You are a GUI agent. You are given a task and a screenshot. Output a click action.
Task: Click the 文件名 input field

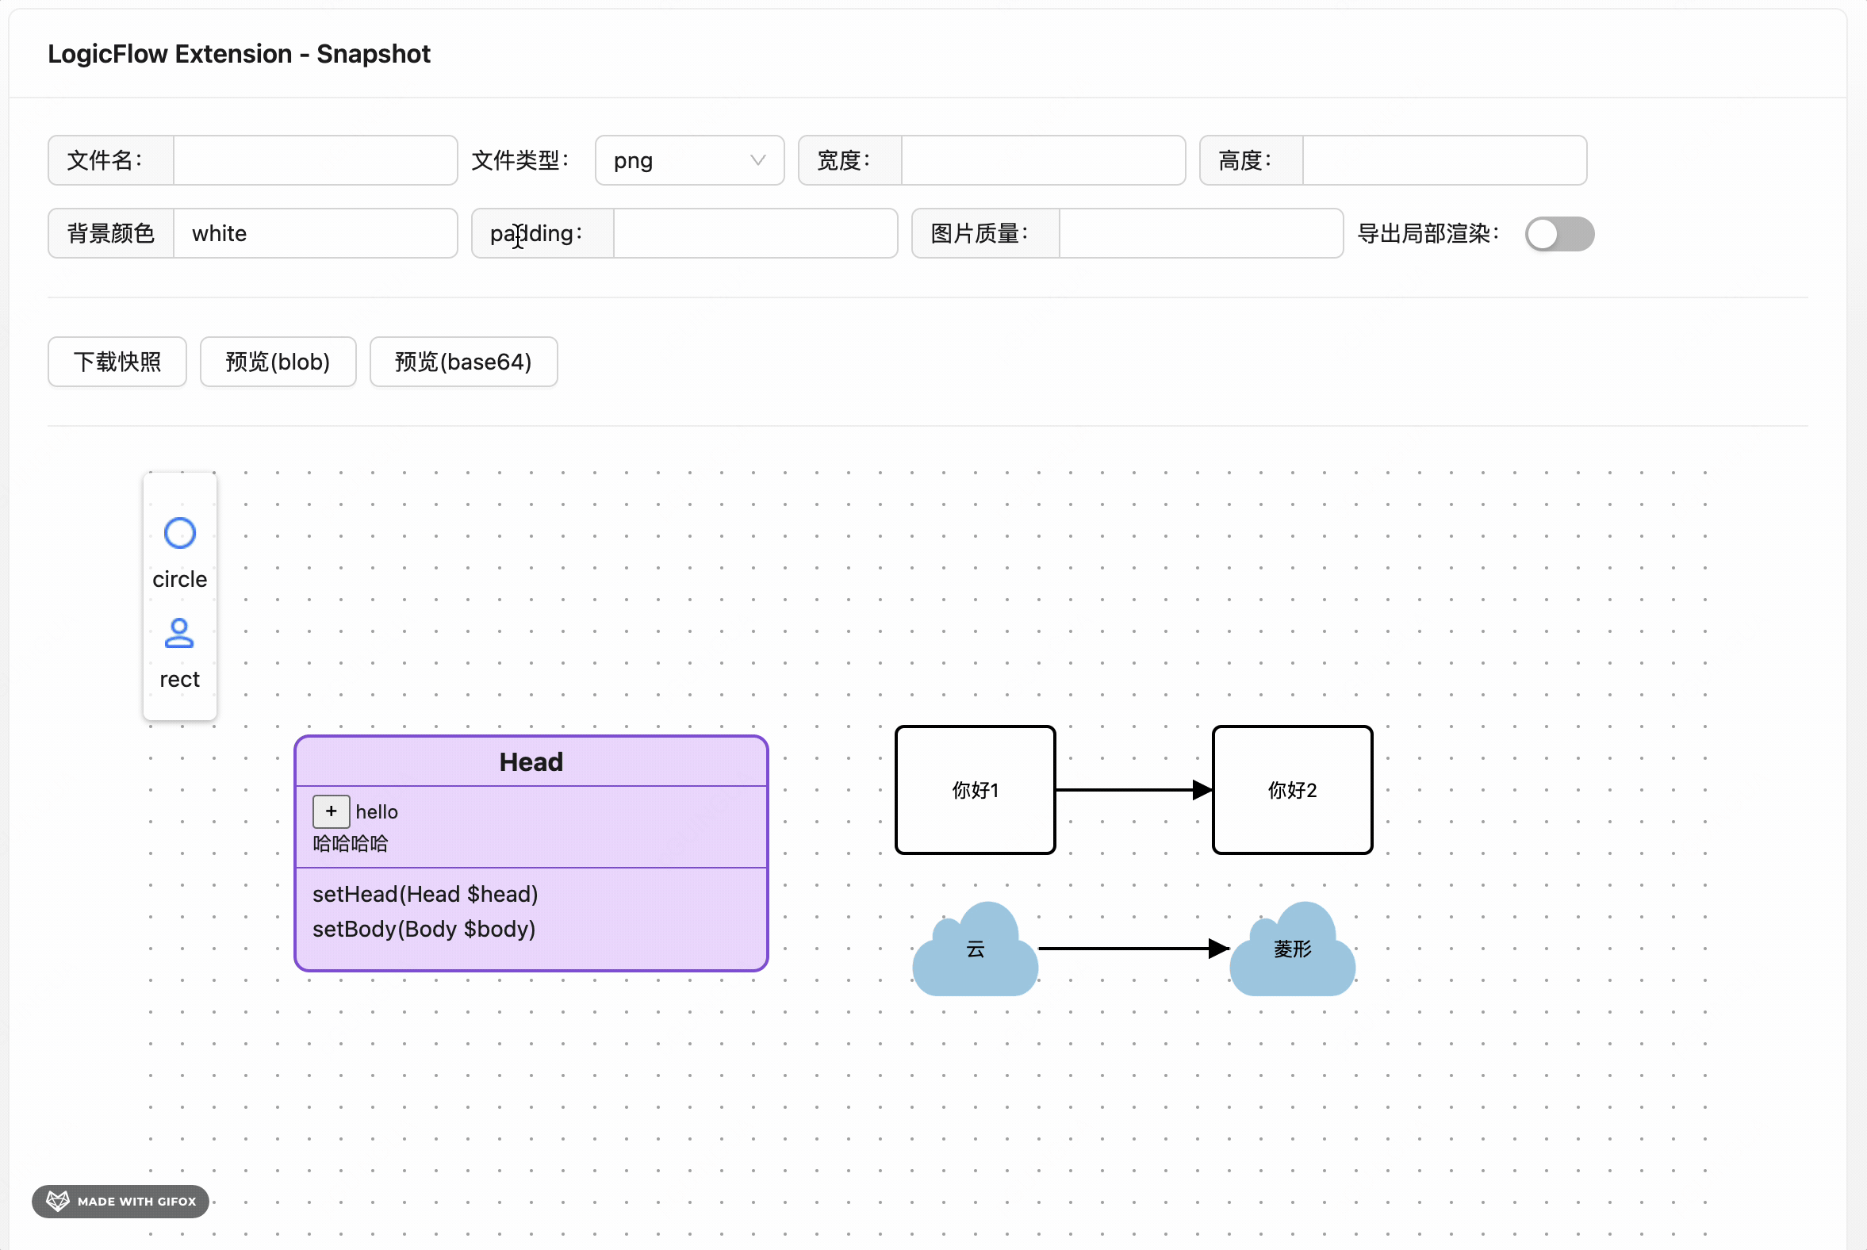click(315, 160)
